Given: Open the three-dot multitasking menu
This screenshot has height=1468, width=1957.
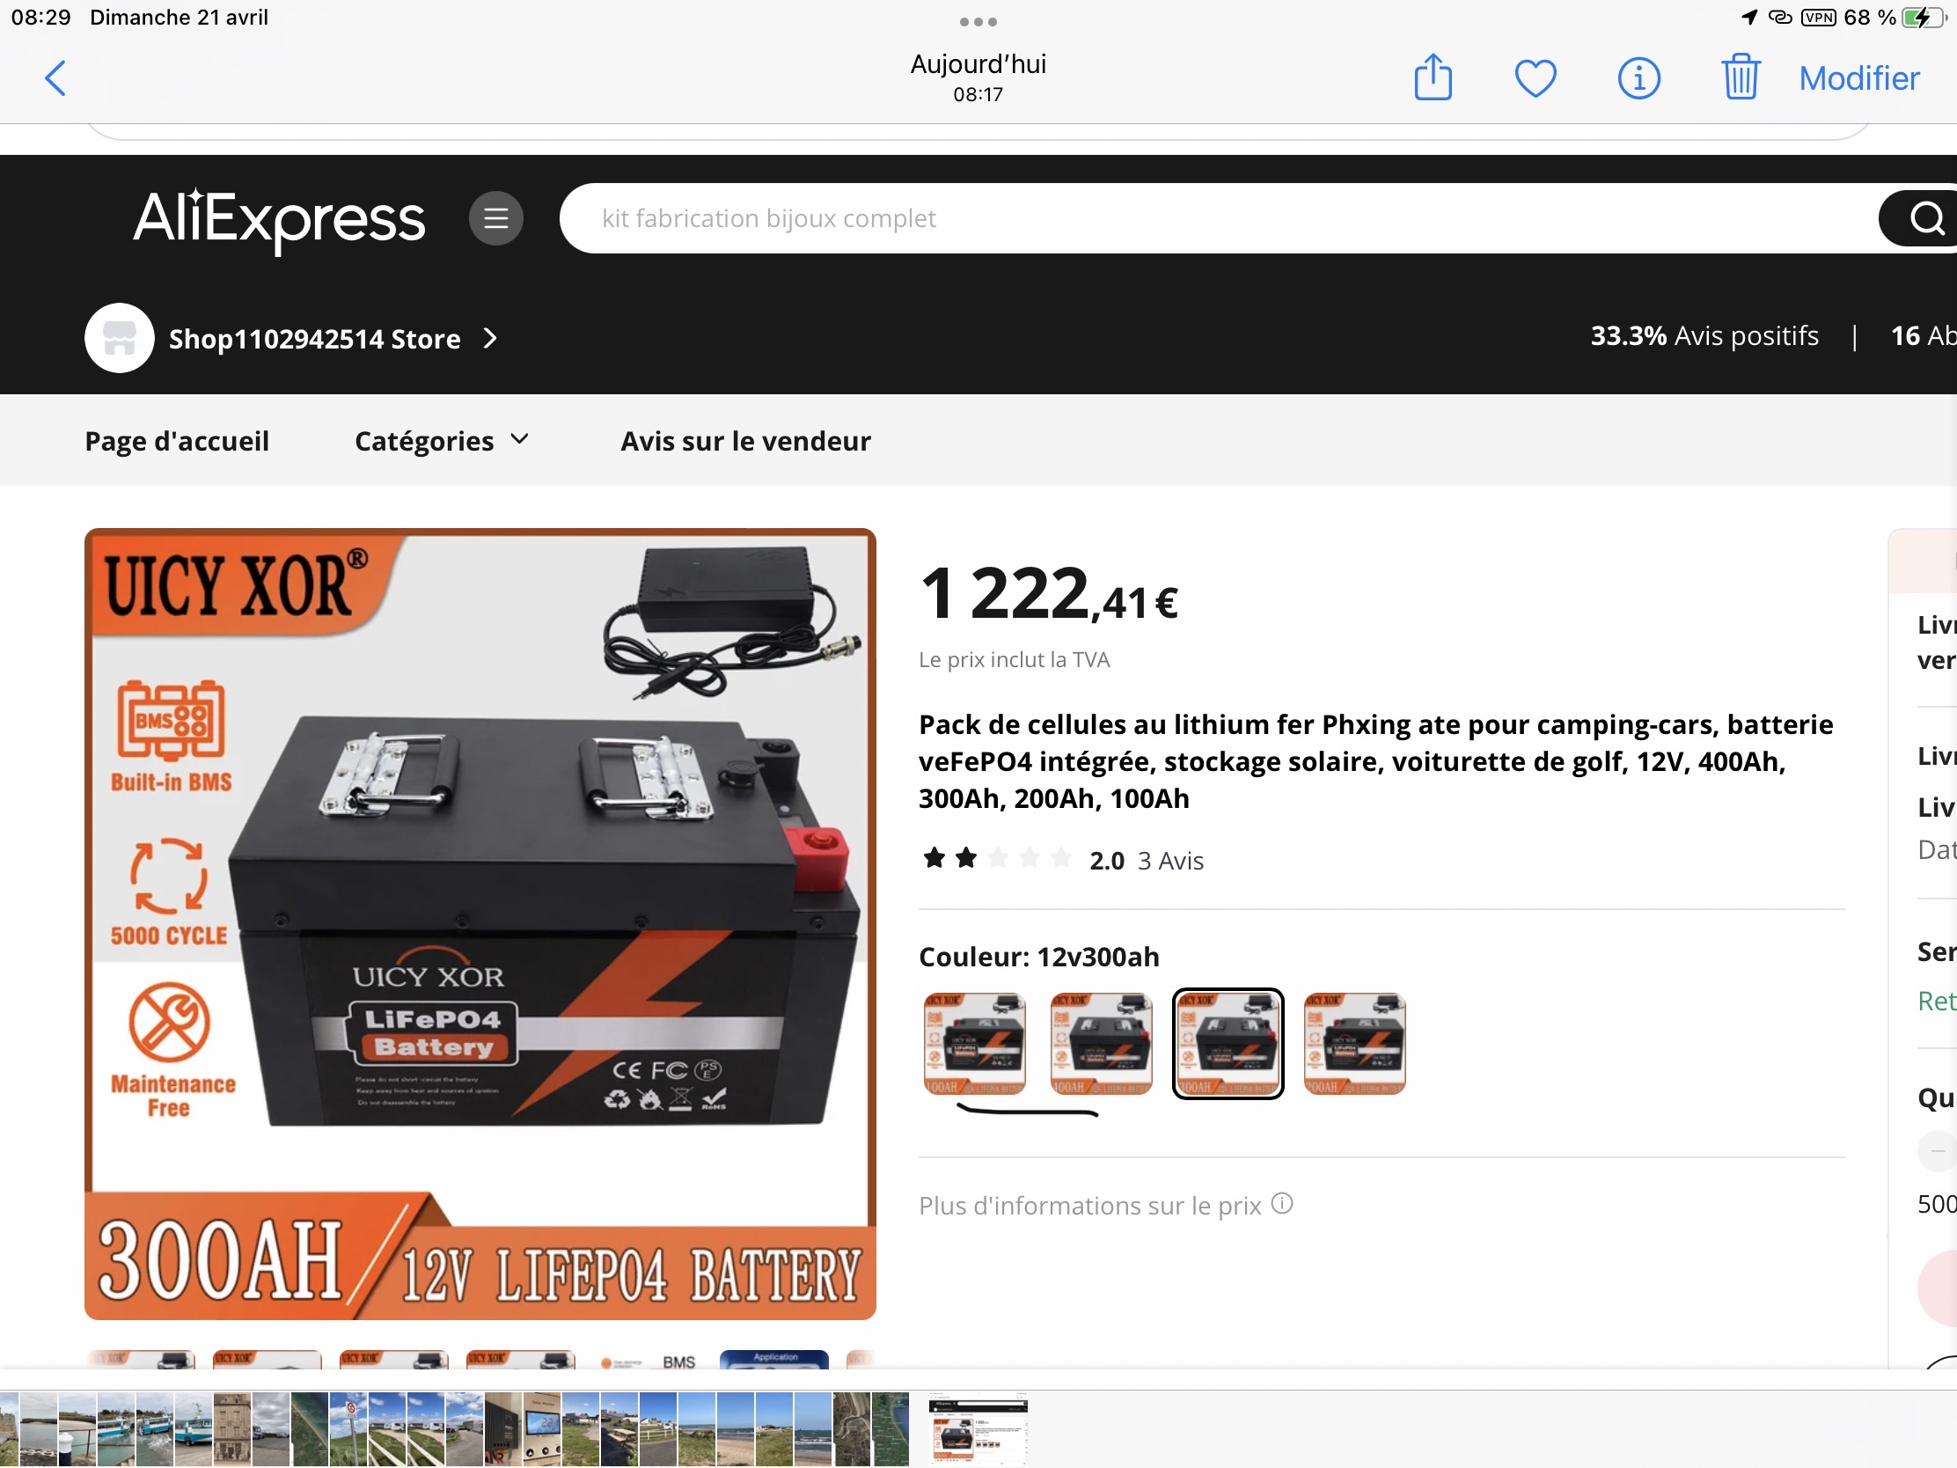Looking at the screenshot, I should 978,21.
